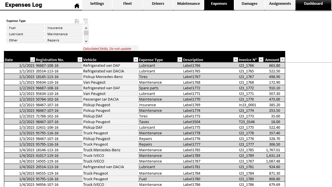
Task: Open the Damages tab
Action: 249,5
